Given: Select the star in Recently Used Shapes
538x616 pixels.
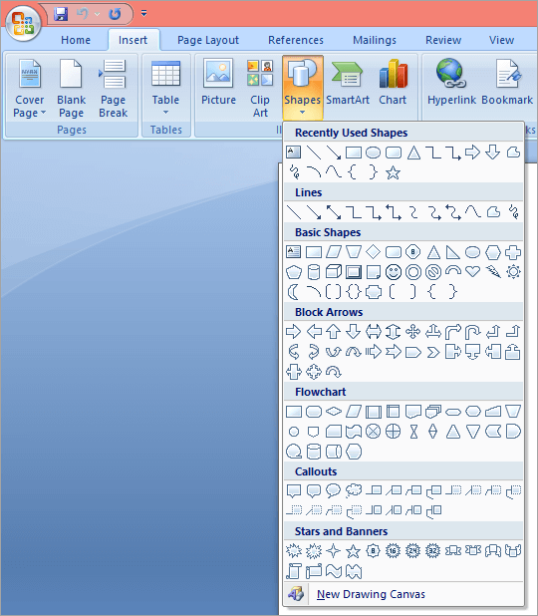Looking at the screenshot, I should [x=393, y=172].
